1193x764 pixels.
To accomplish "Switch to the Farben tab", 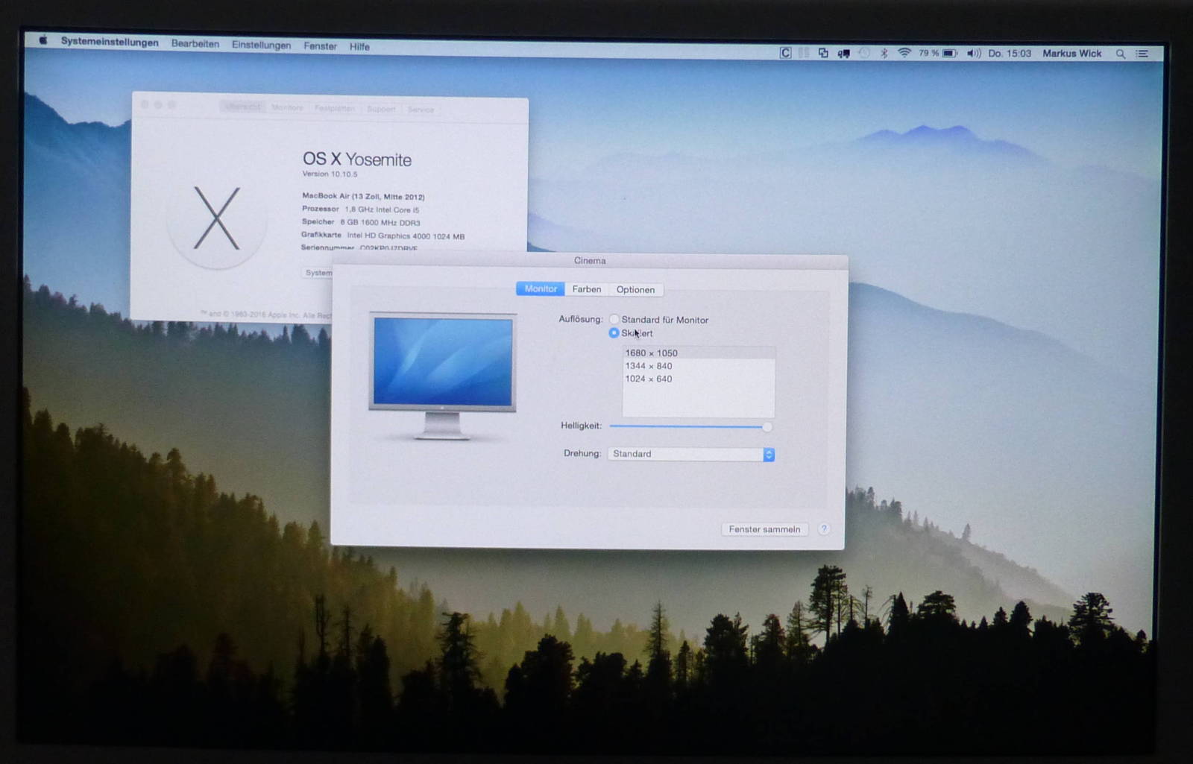I will 586,289.
